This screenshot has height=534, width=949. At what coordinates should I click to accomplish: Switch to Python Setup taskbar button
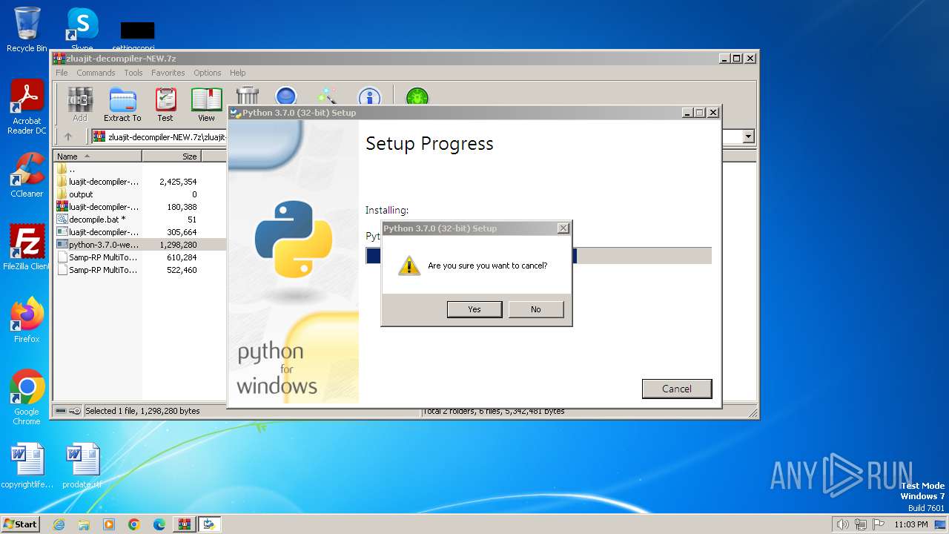[210, 524]
